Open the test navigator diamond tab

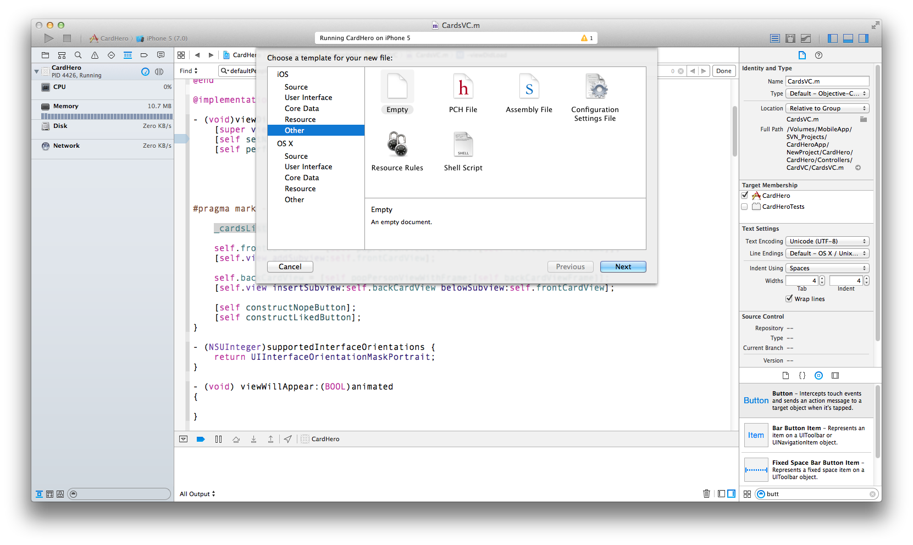coord(111,55)
